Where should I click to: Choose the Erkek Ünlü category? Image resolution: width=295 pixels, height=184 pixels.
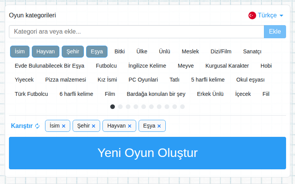coord(210,94)
